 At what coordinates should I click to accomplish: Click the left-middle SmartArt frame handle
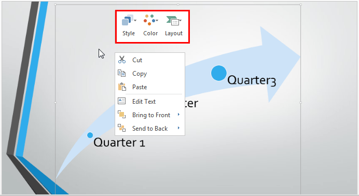point(55,103)
